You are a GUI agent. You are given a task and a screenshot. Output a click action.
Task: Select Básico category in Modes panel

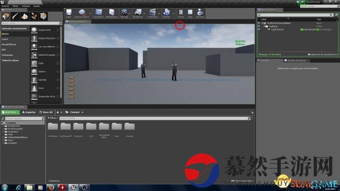point(15,34)
